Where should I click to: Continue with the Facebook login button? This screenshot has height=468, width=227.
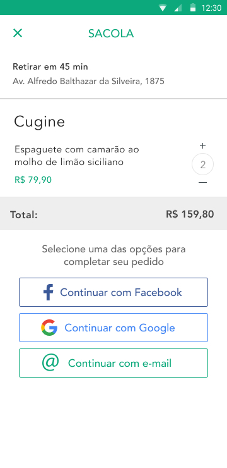(x=113, y=292)
